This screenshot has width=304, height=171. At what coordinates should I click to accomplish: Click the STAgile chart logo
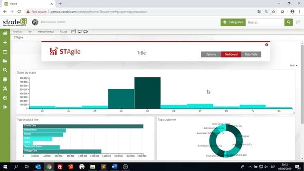[65, 52]
